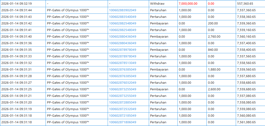The image size is (265, 126).
Task: Open transaction link 100602883902049
Action: click(123, 10)
